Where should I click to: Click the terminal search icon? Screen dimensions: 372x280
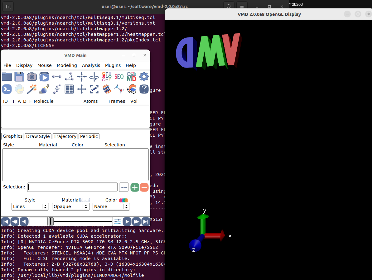(229, 7)
